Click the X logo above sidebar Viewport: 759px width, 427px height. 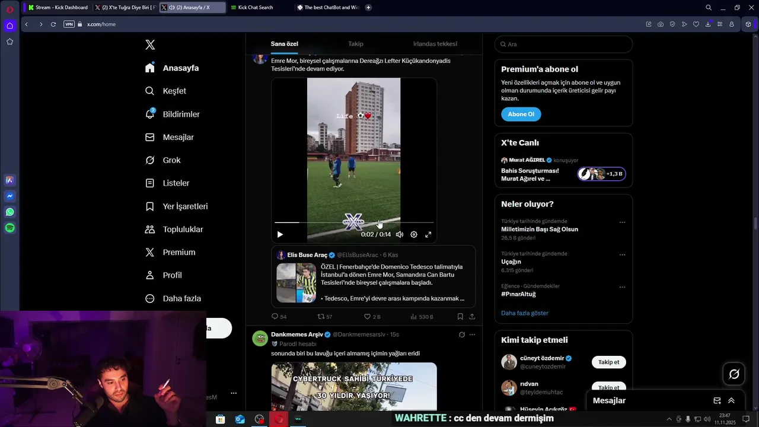150,44
